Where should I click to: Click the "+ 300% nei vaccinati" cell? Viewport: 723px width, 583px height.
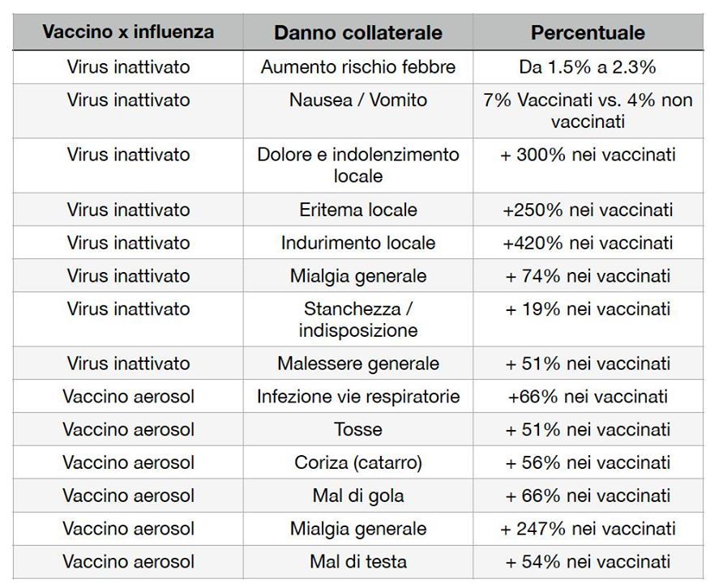[588, 155]
